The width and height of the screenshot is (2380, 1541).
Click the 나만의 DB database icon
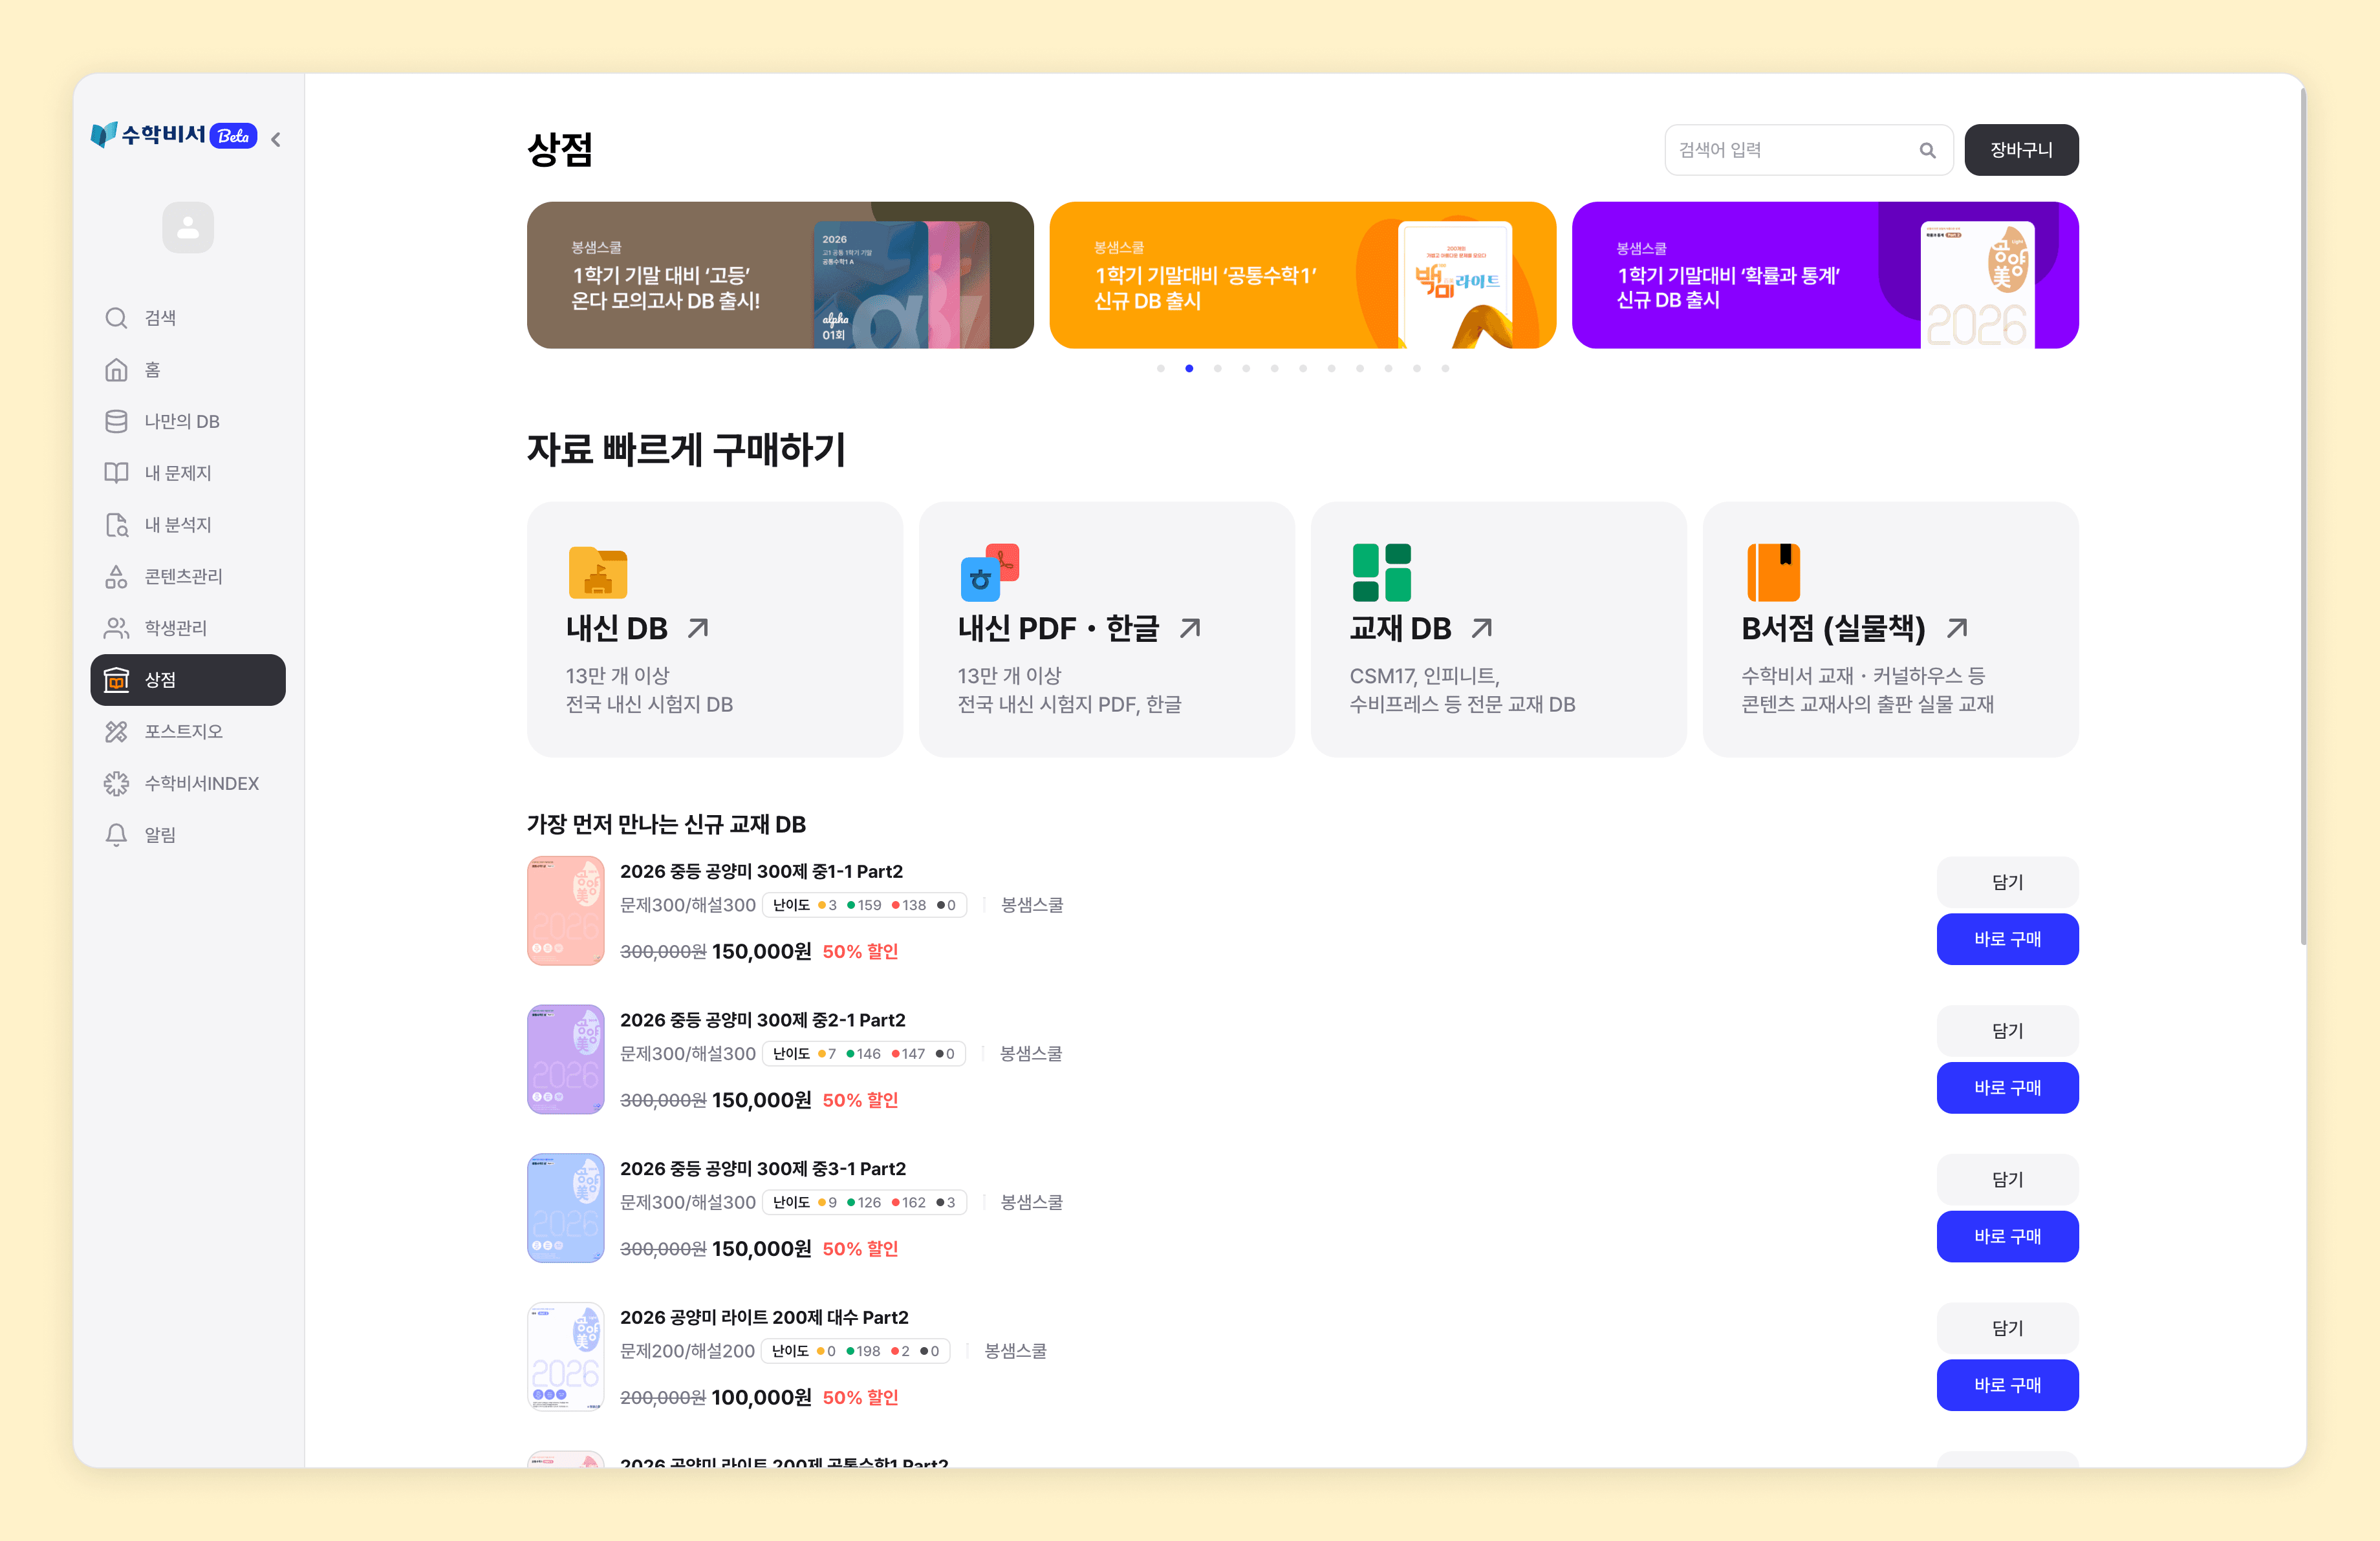(116, 421)
